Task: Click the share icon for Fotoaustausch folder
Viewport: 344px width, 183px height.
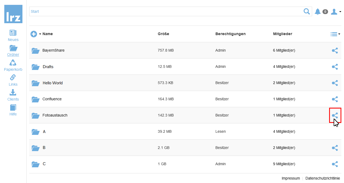Action: pyautogui.click(x=335, y=115)
